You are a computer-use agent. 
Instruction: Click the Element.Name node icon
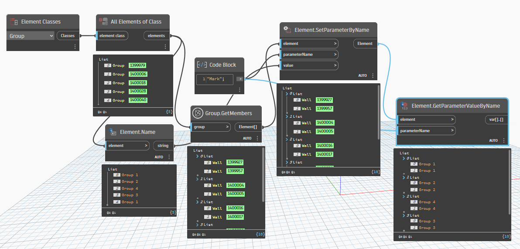tap(113, 131)
